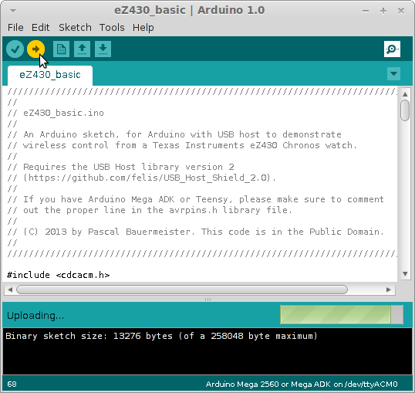Open the window menu arrow in title bar

click(13, 11)
